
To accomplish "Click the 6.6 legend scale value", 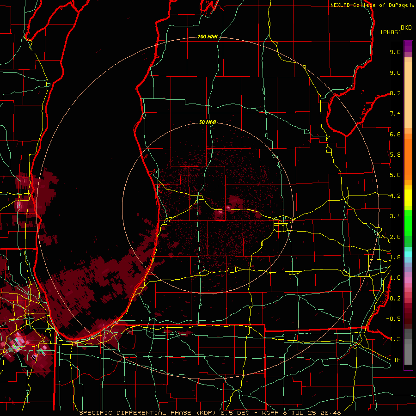I will pyautogui.click(x=395, y=134).
